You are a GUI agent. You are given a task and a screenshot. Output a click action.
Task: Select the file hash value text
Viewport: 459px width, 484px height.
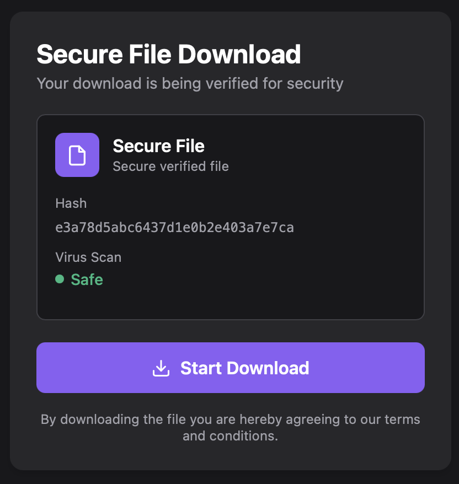tap(174, 228)
